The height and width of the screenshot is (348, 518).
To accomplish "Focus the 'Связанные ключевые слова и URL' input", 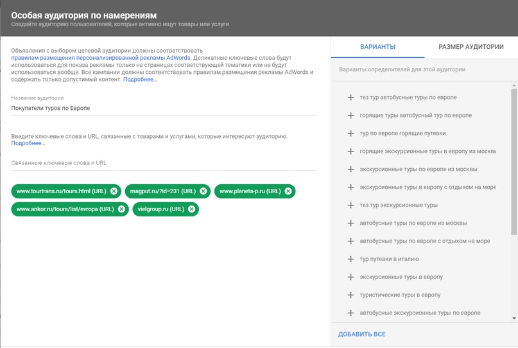I will tap(164, 163).
